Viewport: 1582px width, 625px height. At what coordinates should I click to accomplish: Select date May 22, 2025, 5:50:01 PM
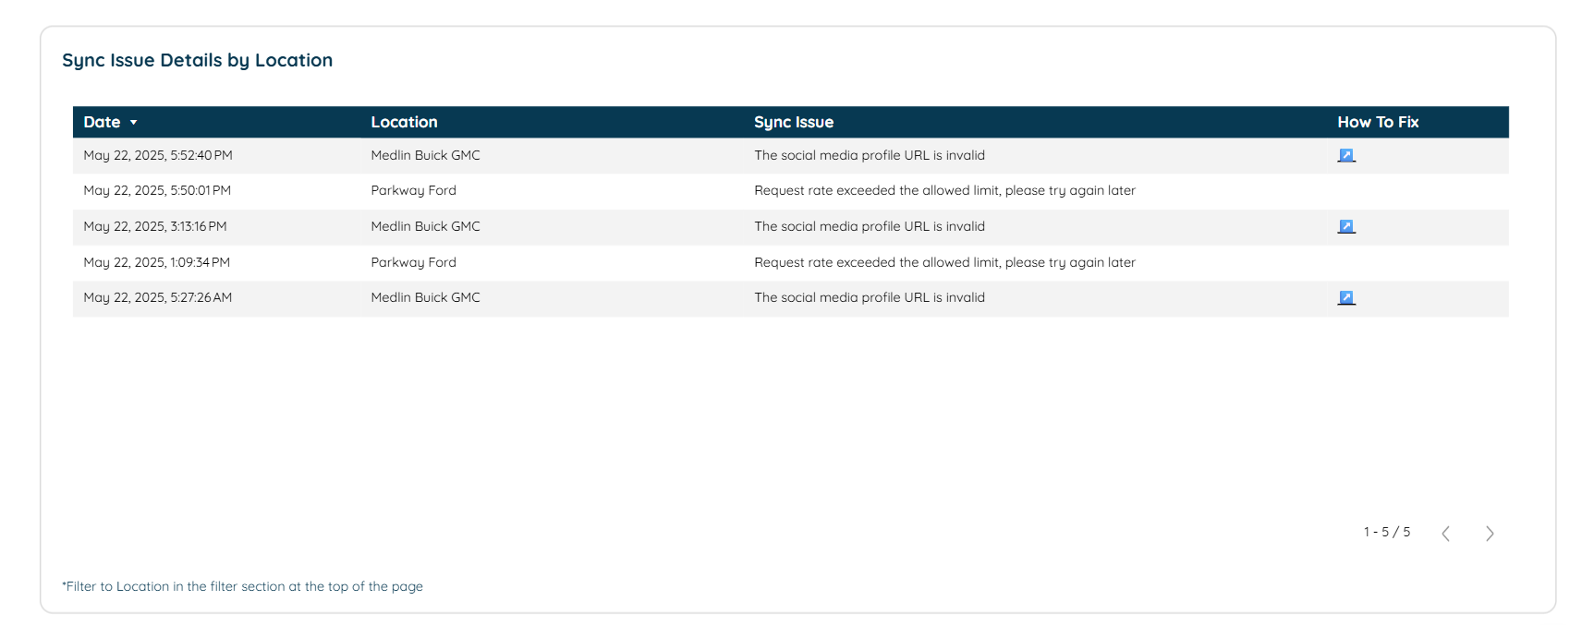point(157,190)
